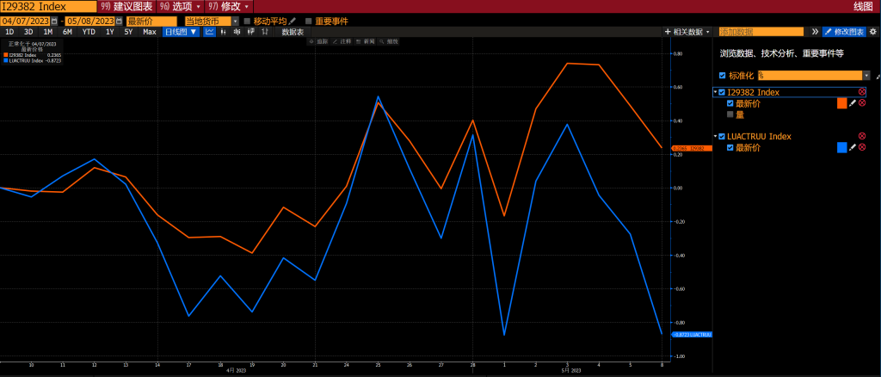Select the YTD range tab
Screen dimensions: 881x377
tap(89, 32)
